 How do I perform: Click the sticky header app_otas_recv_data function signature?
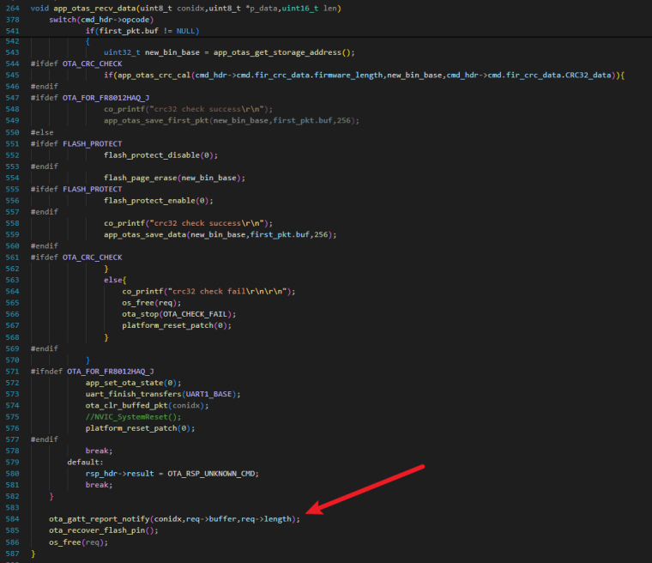pyautogui.click(x=186, y=9)
